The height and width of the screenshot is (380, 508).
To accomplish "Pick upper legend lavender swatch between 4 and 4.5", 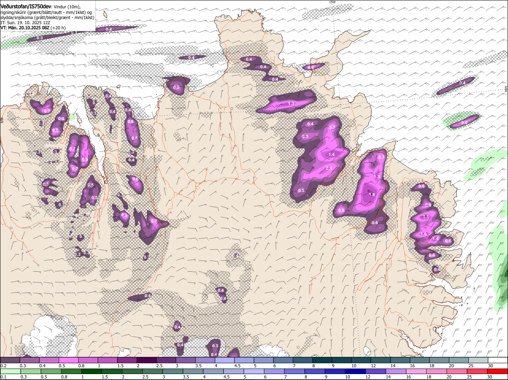I will pyautogui.click(x=224, y=360).
